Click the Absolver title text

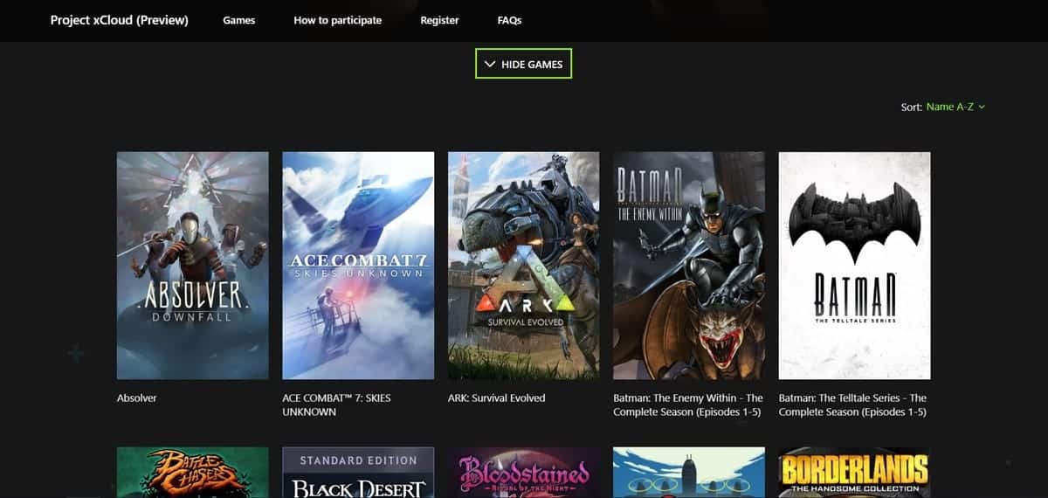[x=136, y=398]
